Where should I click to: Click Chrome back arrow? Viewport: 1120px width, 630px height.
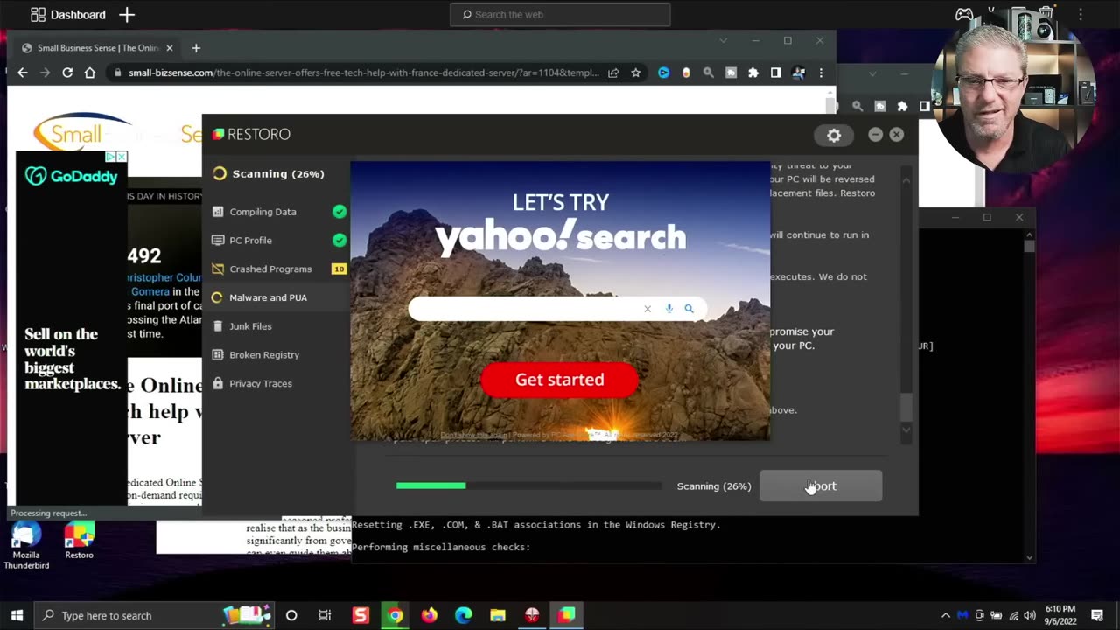point(23,73)
